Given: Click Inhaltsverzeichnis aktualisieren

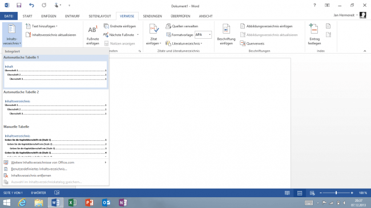Looking at the screenshot, I should [51, 35].
